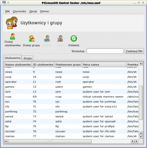Click vertical scrollbar down arrow at bottom
This screenshot has width=147, height=148.
pos(141,137)
